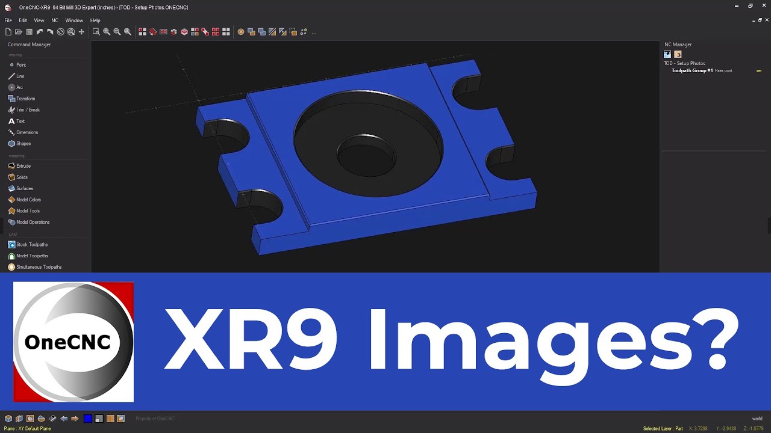Redo the last action
This screenshot has width=771, height=433.
[50, 32]
